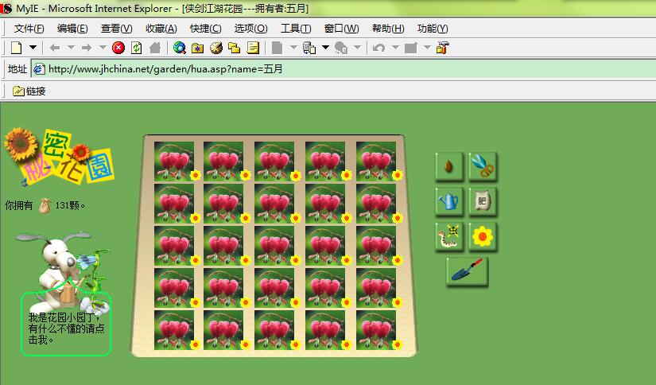This screenshot has height=385, width=656.
Task: Select the seed planting tool
Action: [x=449, y=166]
